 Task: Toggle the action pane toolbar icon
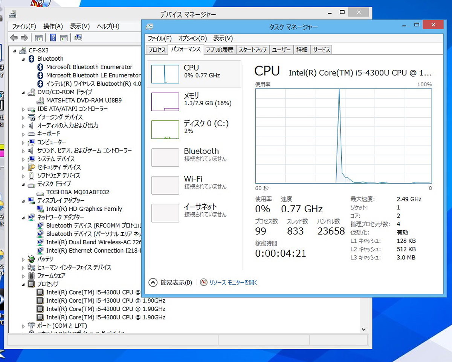(x=64, y=38)
